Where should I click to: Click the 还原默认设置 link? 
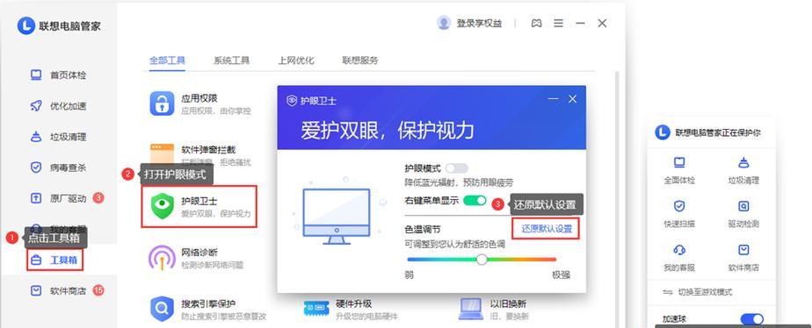point(547,229)
